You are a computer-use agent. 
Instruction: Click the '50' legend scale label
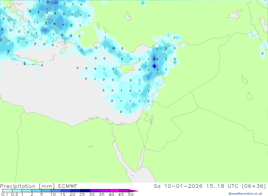tap(131, 194)
